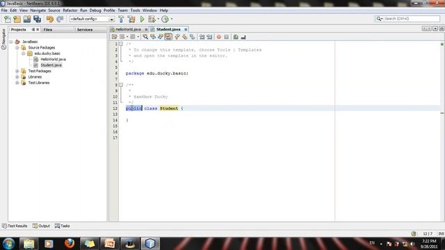Click the New File toolbar icon
445x250 pixels.
pos(8,19)
